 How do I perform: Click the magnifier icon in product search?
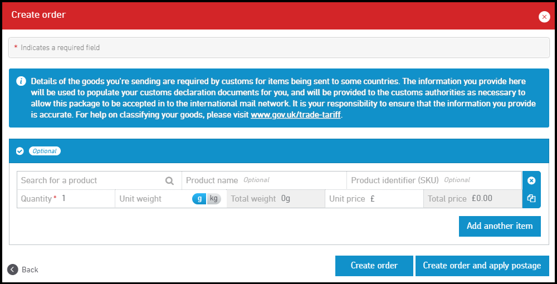tap(169, 180)
